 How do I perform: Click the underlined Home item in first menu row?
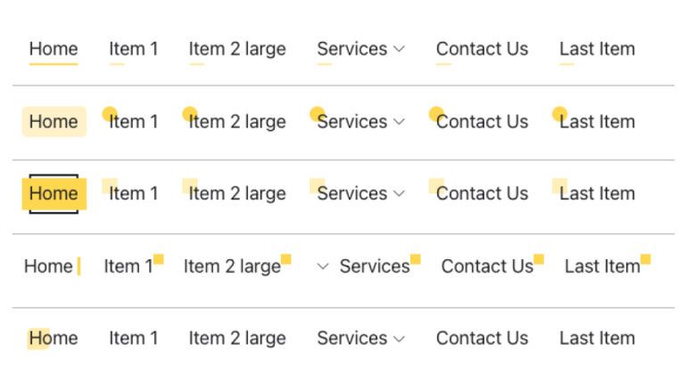(54, 49)
